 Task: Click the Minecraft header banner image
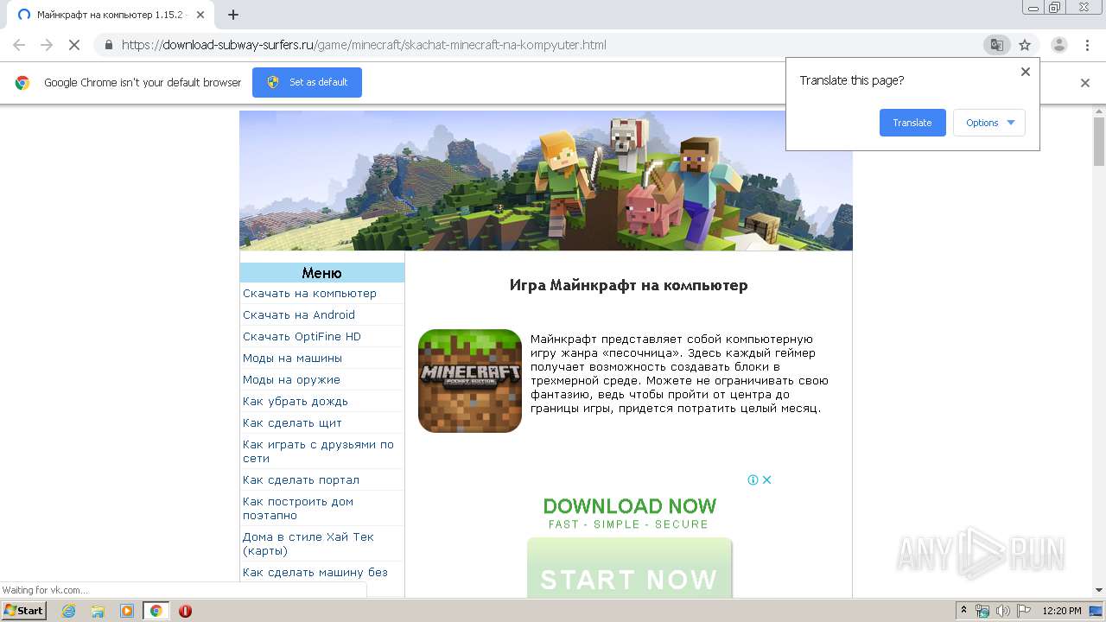[x=546, y=181]
